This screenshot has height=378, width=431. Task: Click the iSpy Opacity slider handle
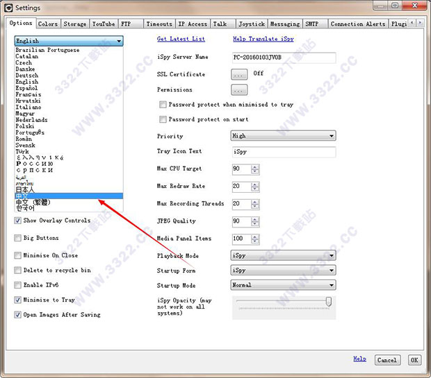point(329,302)
